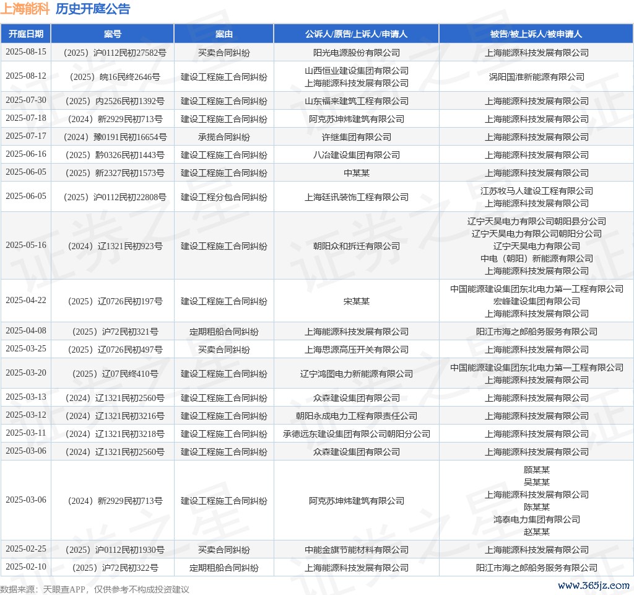
Task: Select the 被告/被上诉人/被申请人 column header
Action: point(536,34)
